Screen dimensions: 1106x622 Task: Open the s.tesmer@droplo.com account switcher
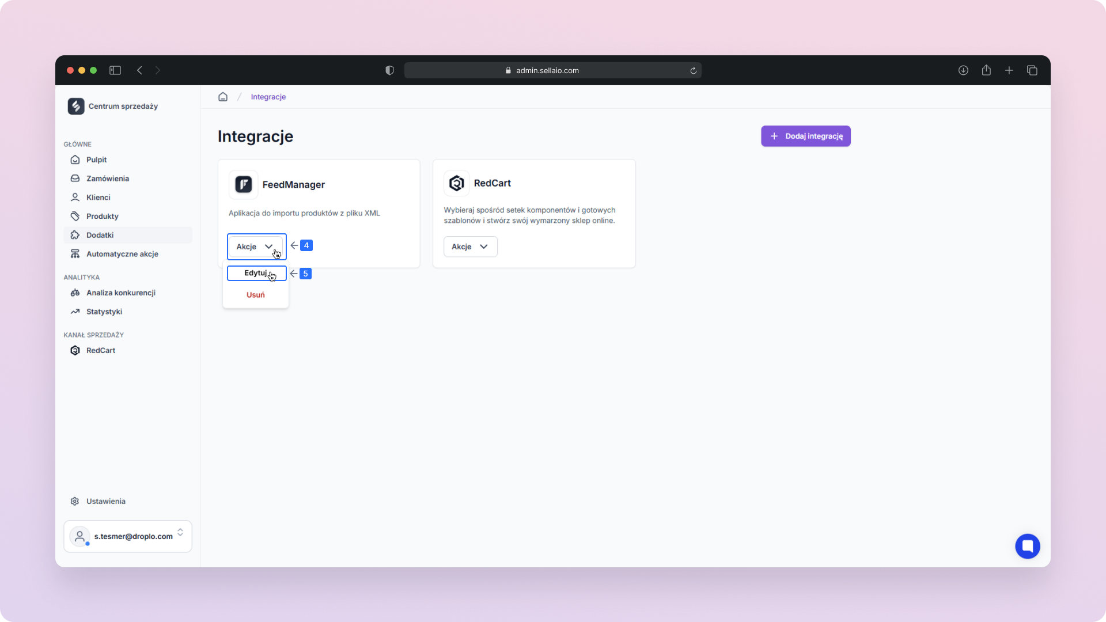click(x=128, y=536)
